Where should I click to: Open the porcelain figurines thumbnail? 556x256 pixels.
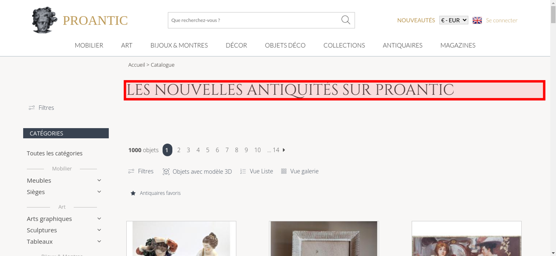click(181, 239)
